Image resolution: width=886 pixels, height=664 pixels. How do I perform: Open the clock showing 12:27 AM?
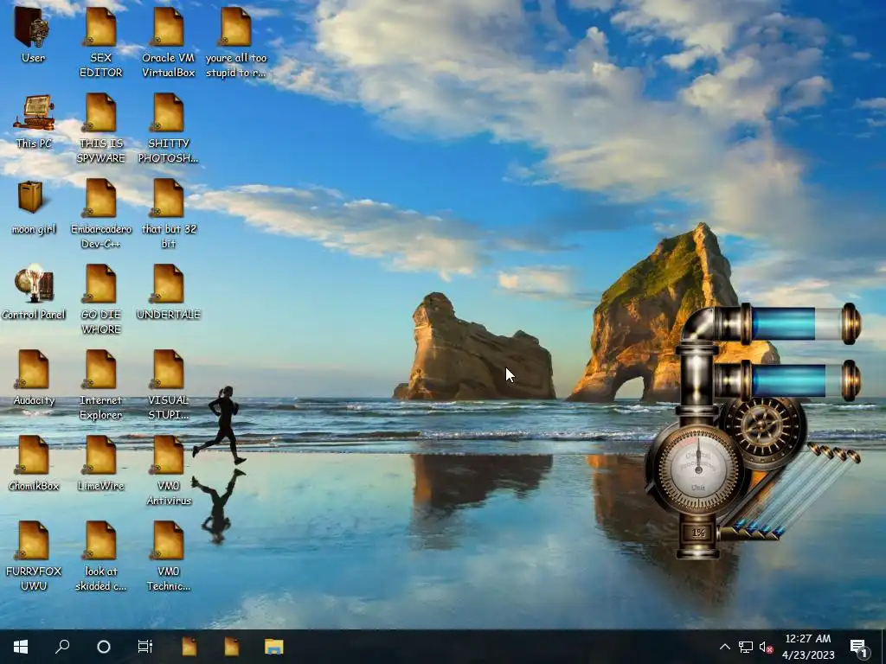click(x=808, y=647)
